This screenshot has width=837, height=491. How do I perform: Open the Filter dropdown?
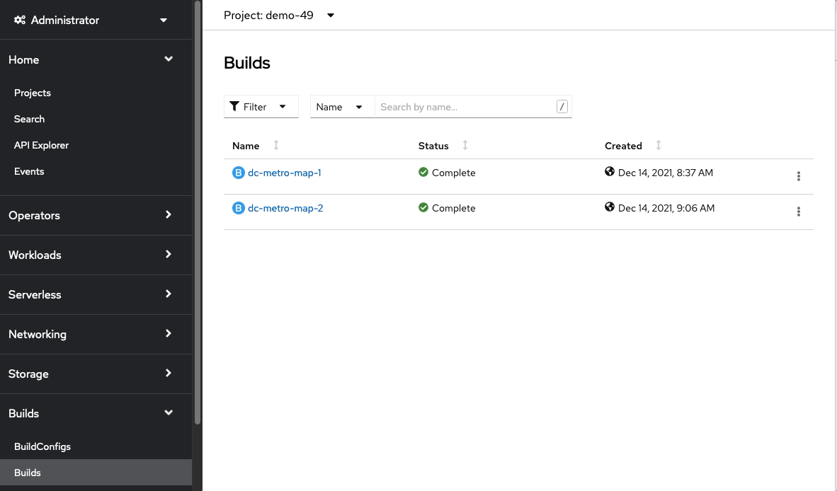[261, 107]
